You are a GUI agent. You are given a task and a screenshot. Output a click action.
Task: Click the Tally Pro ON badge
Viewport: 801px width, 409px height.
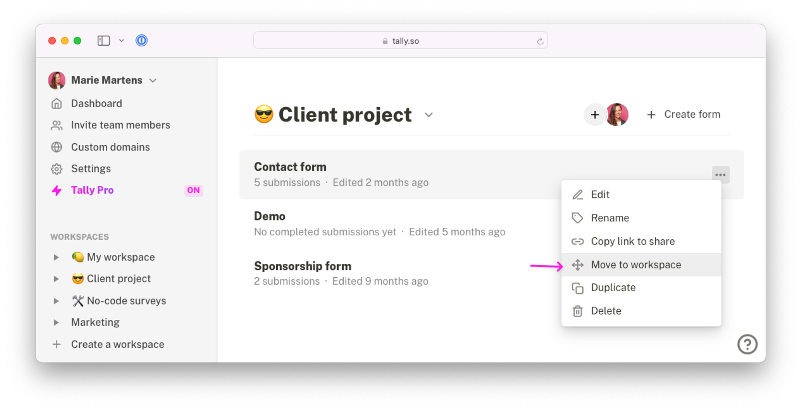193,190
